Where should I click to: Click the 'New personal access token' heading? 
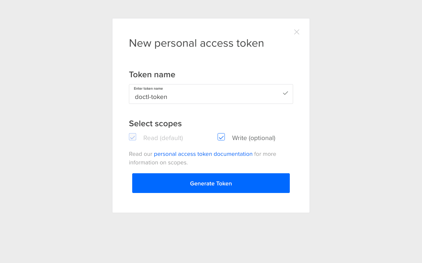pyautogui.click(x=196, y=43)
